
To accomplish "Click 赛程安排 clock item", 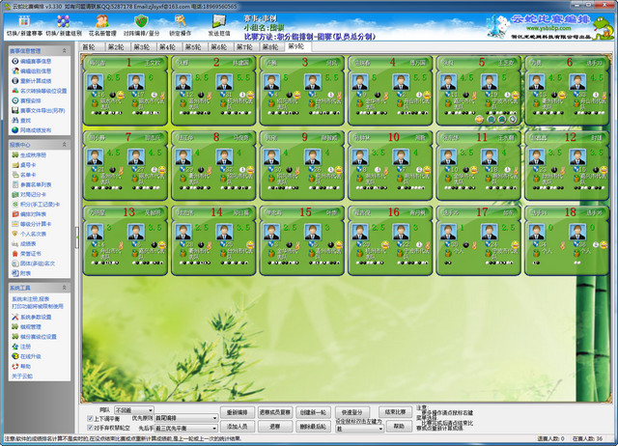I will [26, 100].
